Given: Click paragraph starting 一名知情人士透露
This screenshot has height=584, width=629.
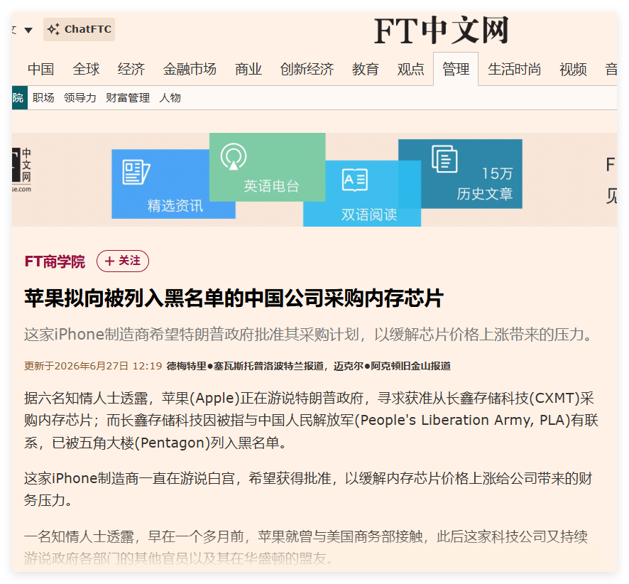Looking at the screenshot, I should pos(306,547).
